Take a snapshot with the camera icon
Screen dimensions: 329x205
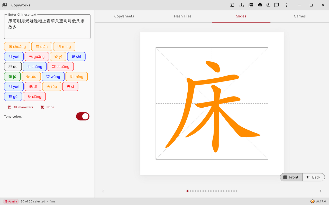click(x=268, y=5)
